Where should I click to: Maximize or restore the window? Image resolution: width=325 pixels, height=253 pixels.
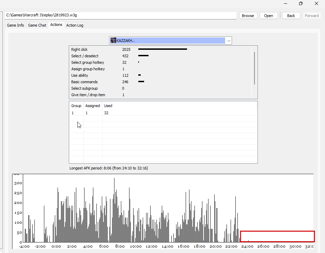tap(301, 3)
